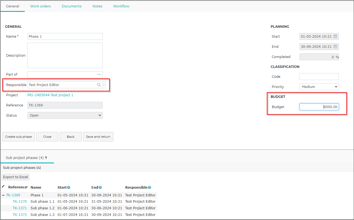Click Save and return
This screenshot has width=354, height=220.
point(98,137)
